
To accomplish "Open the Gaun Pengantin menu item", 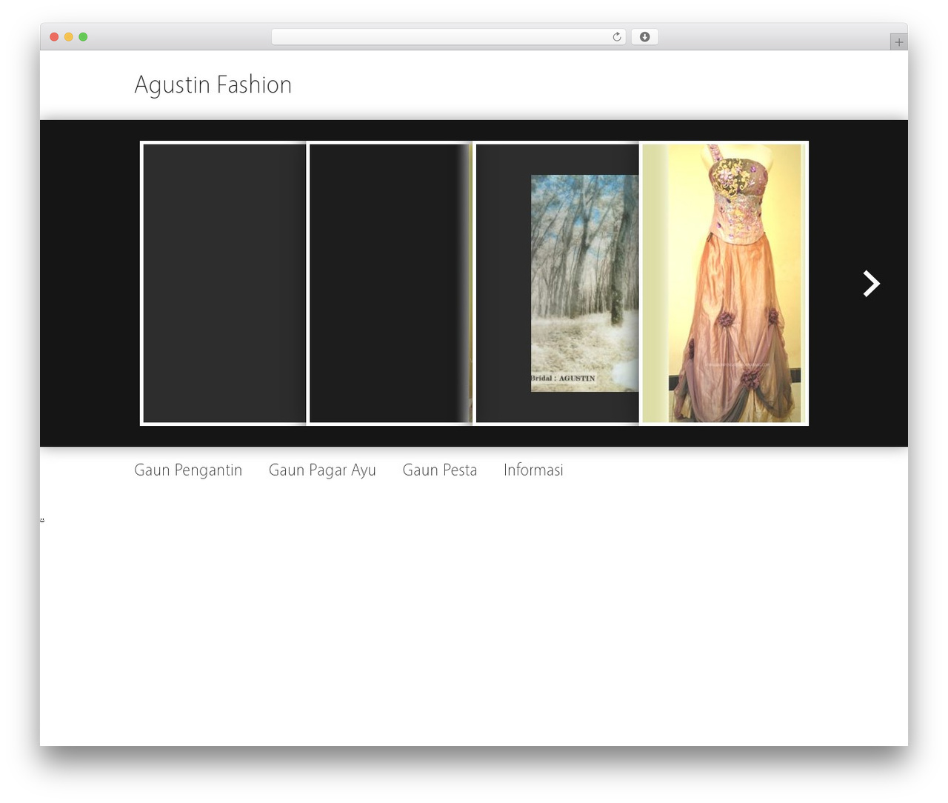I will (x=188, y=470).
